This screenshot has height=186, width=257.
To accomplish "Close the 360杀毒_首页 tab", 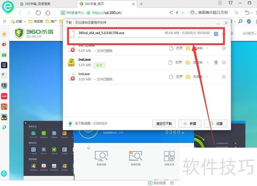I will click(x=133, y=4).
